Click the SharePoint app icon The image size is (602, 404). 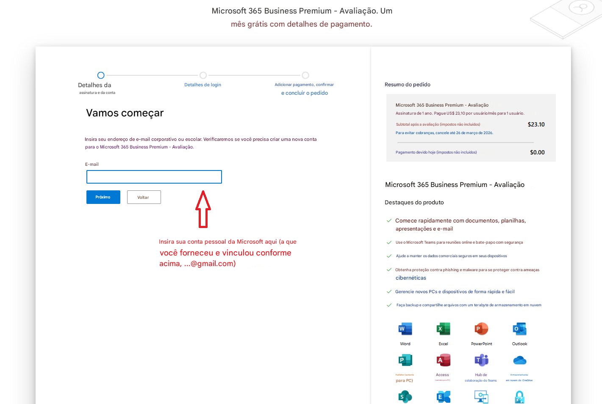[x=405, y=397]
